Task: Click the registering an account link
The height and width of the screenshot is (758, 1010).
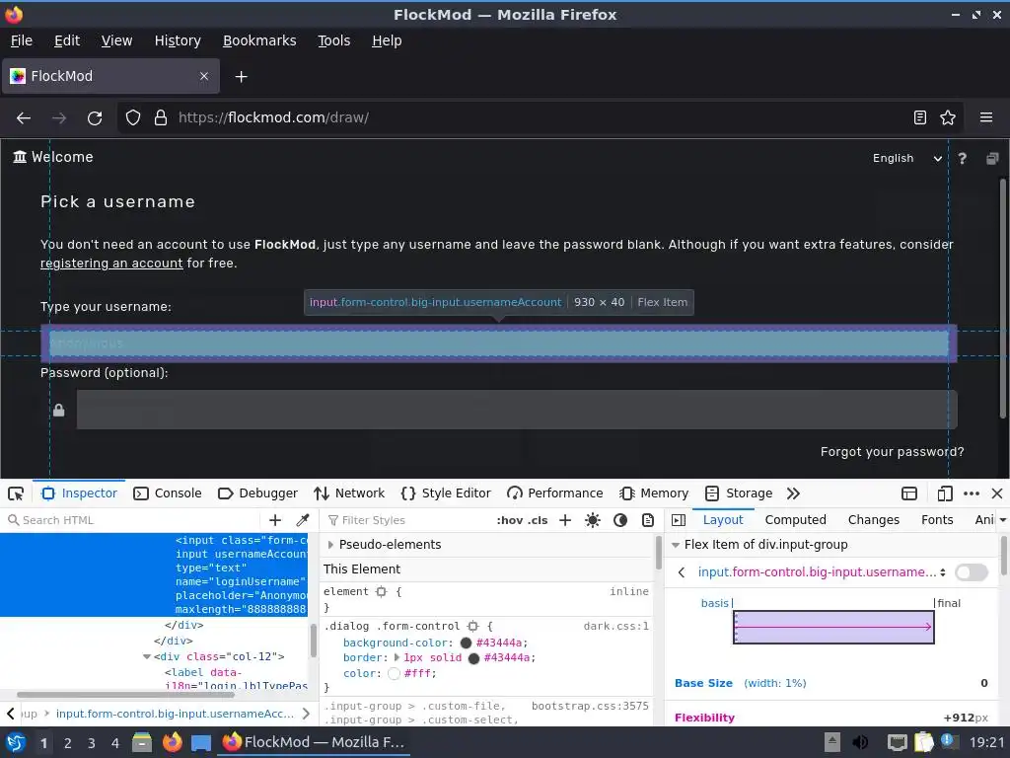Action: coord(111,263)
